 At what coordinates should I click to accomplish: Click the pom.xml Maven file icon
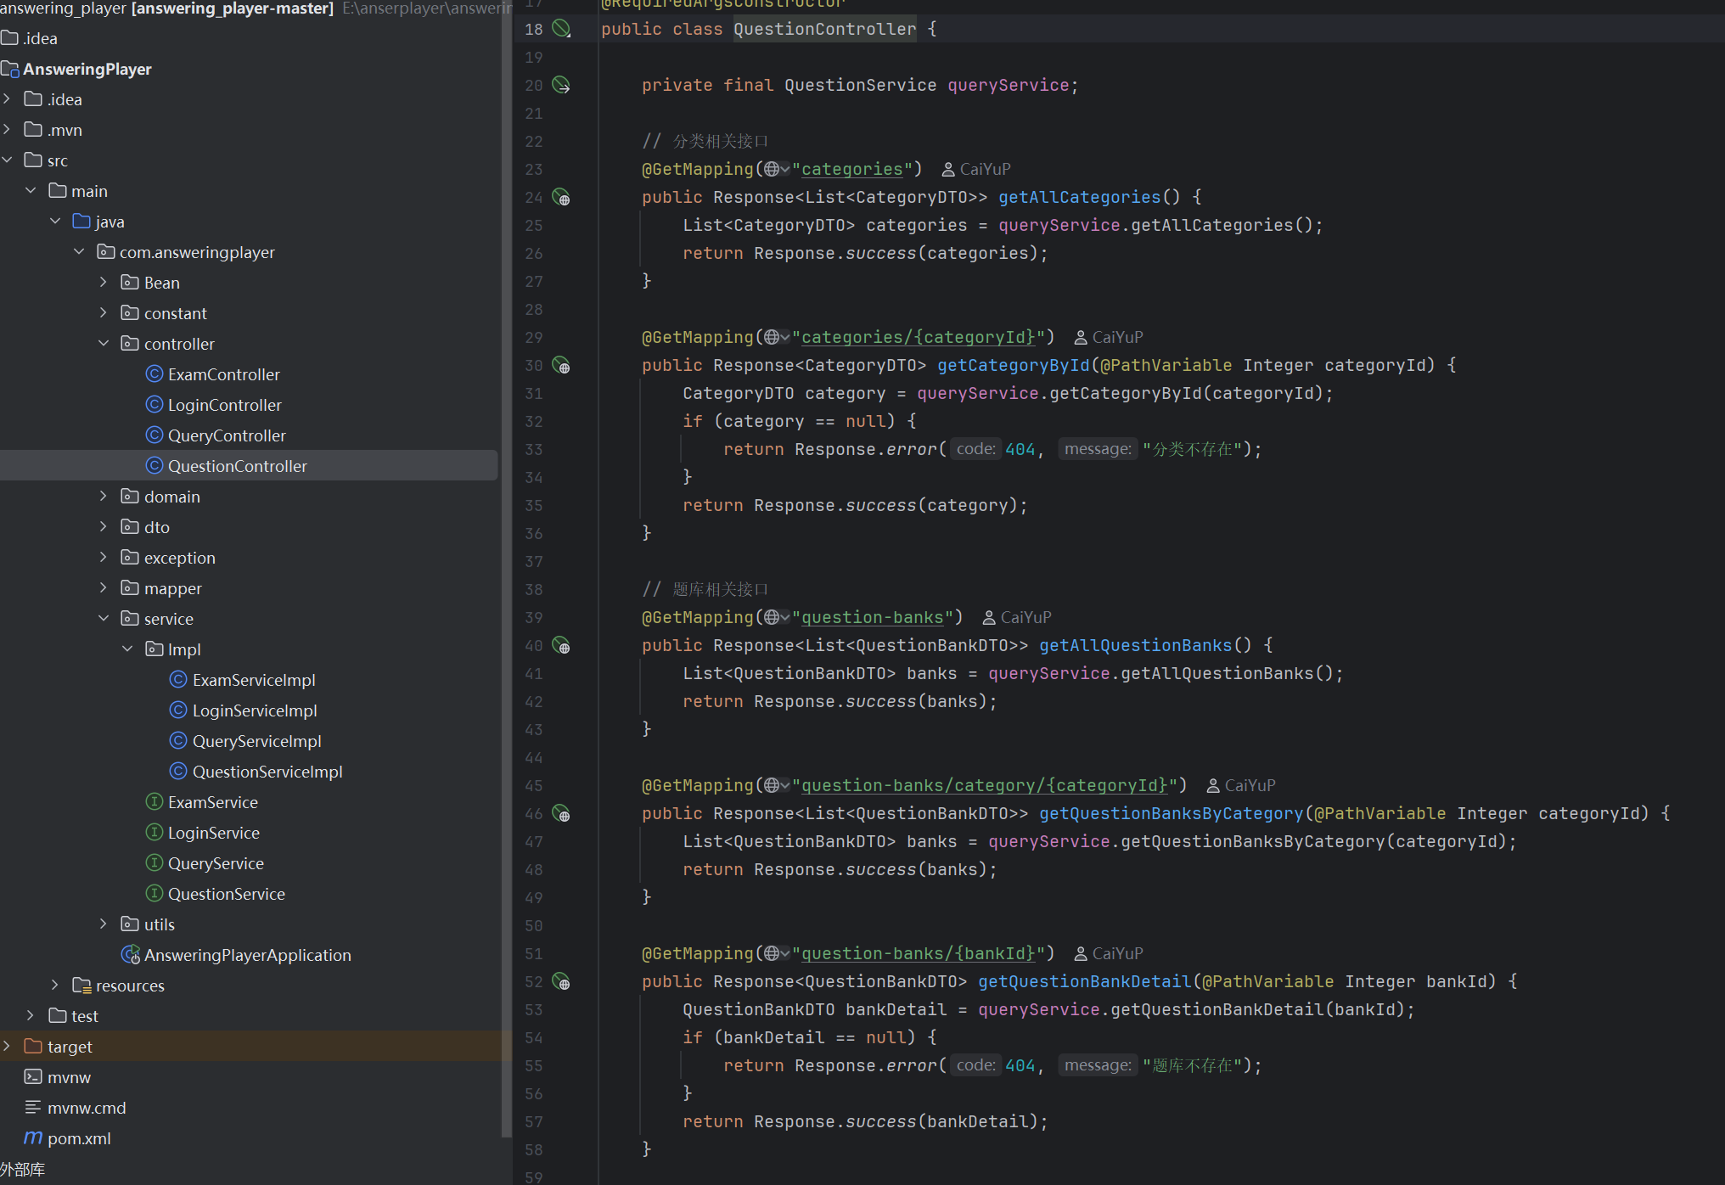(33, 1138)
